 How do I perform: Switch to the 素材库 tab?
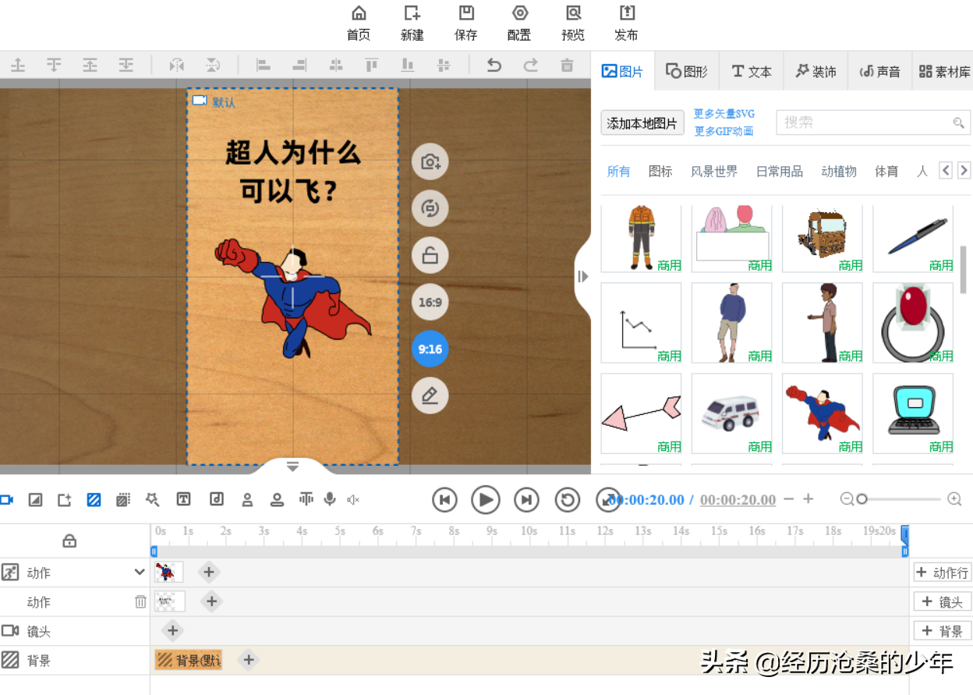944,72
